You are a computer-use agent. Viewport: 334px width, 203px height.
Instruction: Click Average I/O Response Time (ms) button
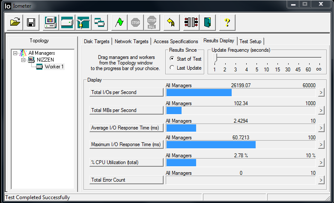[126, 128]
